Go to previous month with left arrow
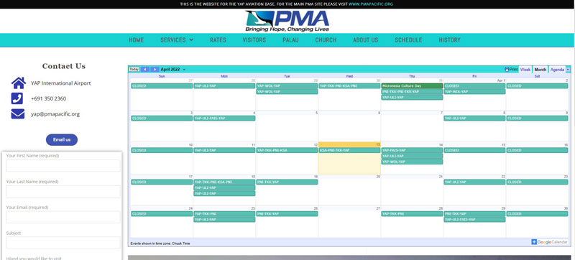Screen dimensions: 575x260 145,70
